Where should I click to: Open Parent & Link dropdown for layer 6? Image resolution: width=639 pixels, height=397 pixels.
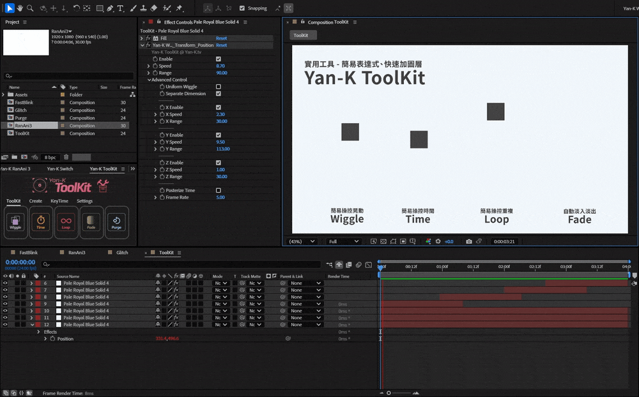[305, 283]
